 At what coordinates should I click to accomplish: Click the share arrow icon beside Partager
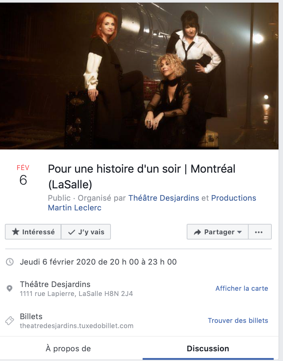[198, 232]
